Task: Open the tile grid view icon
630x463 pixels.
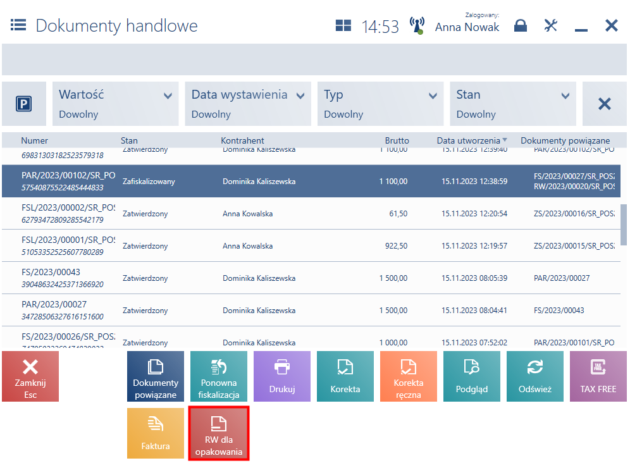Action: 343,26
